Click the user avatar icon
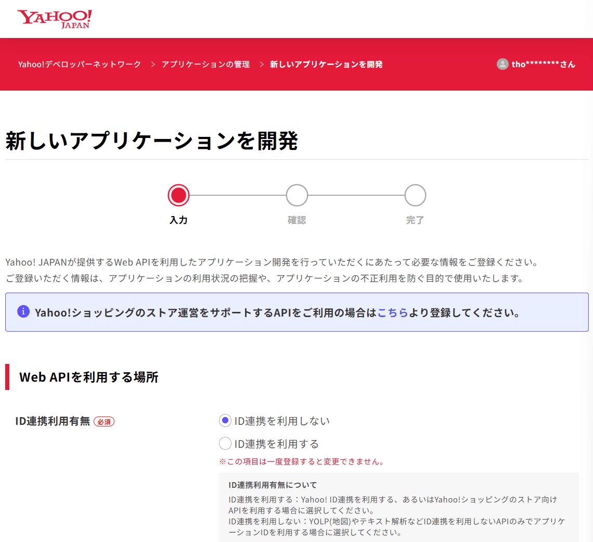This screenshot has width=593, height=542. [502, 64]
